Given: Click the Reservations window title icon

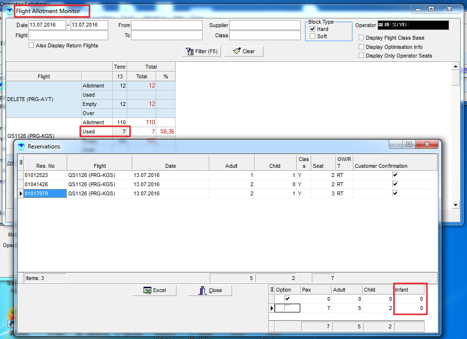Looking at the screenshot, I should pyautogui.click(x=21, y=146).
